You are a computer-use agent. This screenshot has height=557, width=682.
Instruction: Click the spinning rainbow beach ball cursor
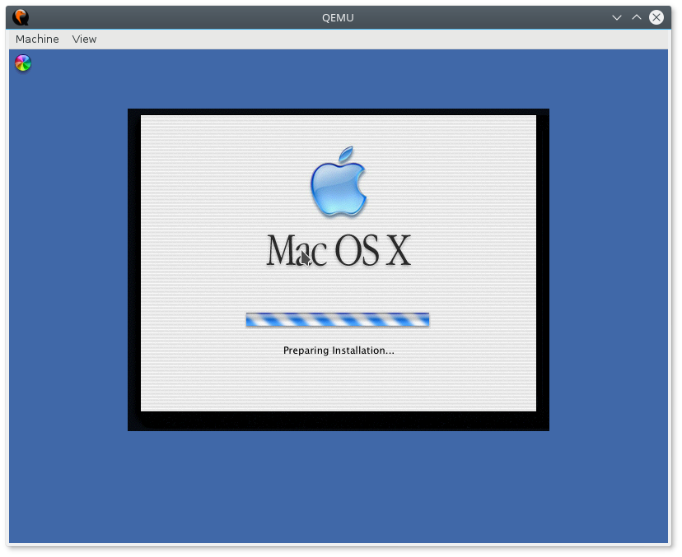pos(23,63)
